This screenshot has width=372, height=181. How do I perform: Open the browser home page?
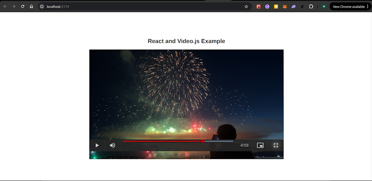point(31,6)
